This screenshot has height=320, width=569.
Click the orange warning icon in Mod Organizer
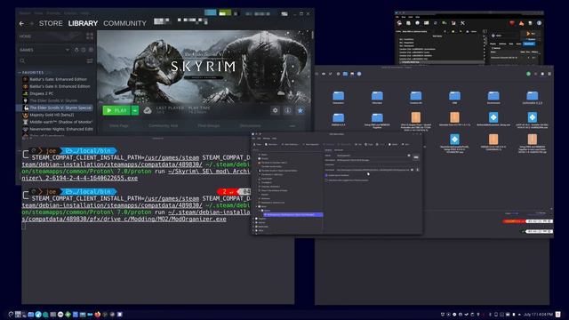click(x=522, y=23)
